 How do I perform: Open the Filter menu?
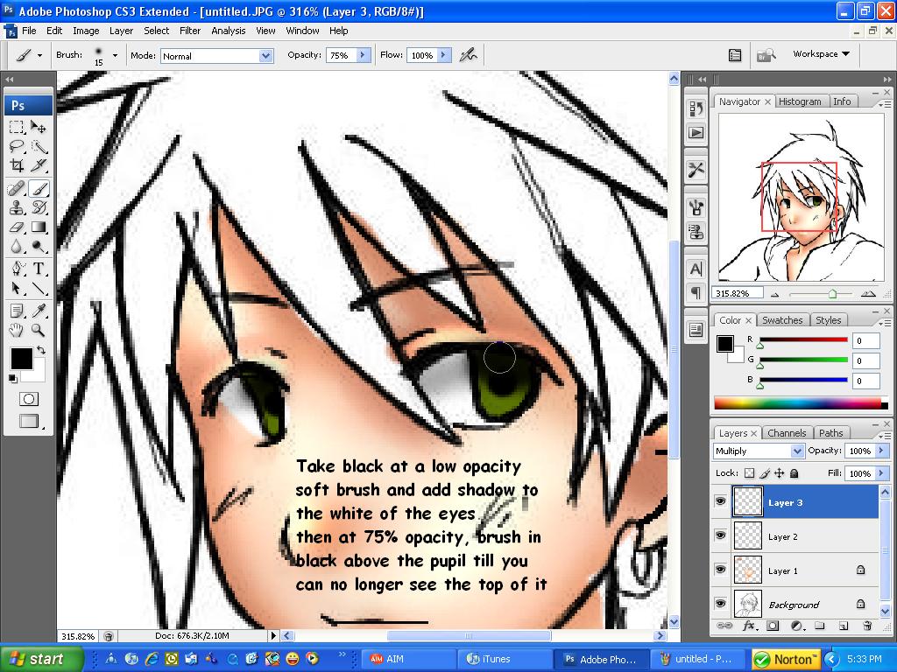tap(190, 31)
